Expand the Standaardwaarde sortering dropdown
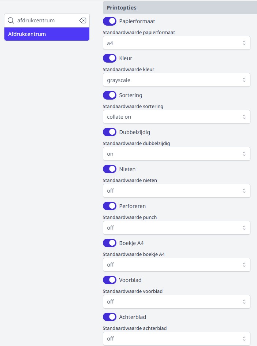This screenshot has width=257, height=346. click(x=176, y=117)
